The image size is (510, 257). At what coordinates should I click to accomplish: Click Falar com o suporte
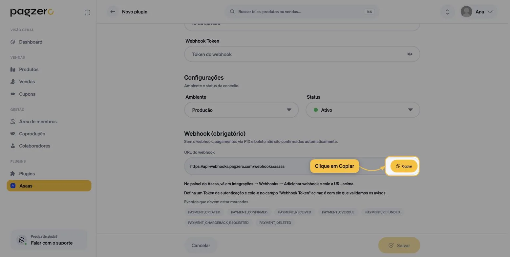click(49, 240)
